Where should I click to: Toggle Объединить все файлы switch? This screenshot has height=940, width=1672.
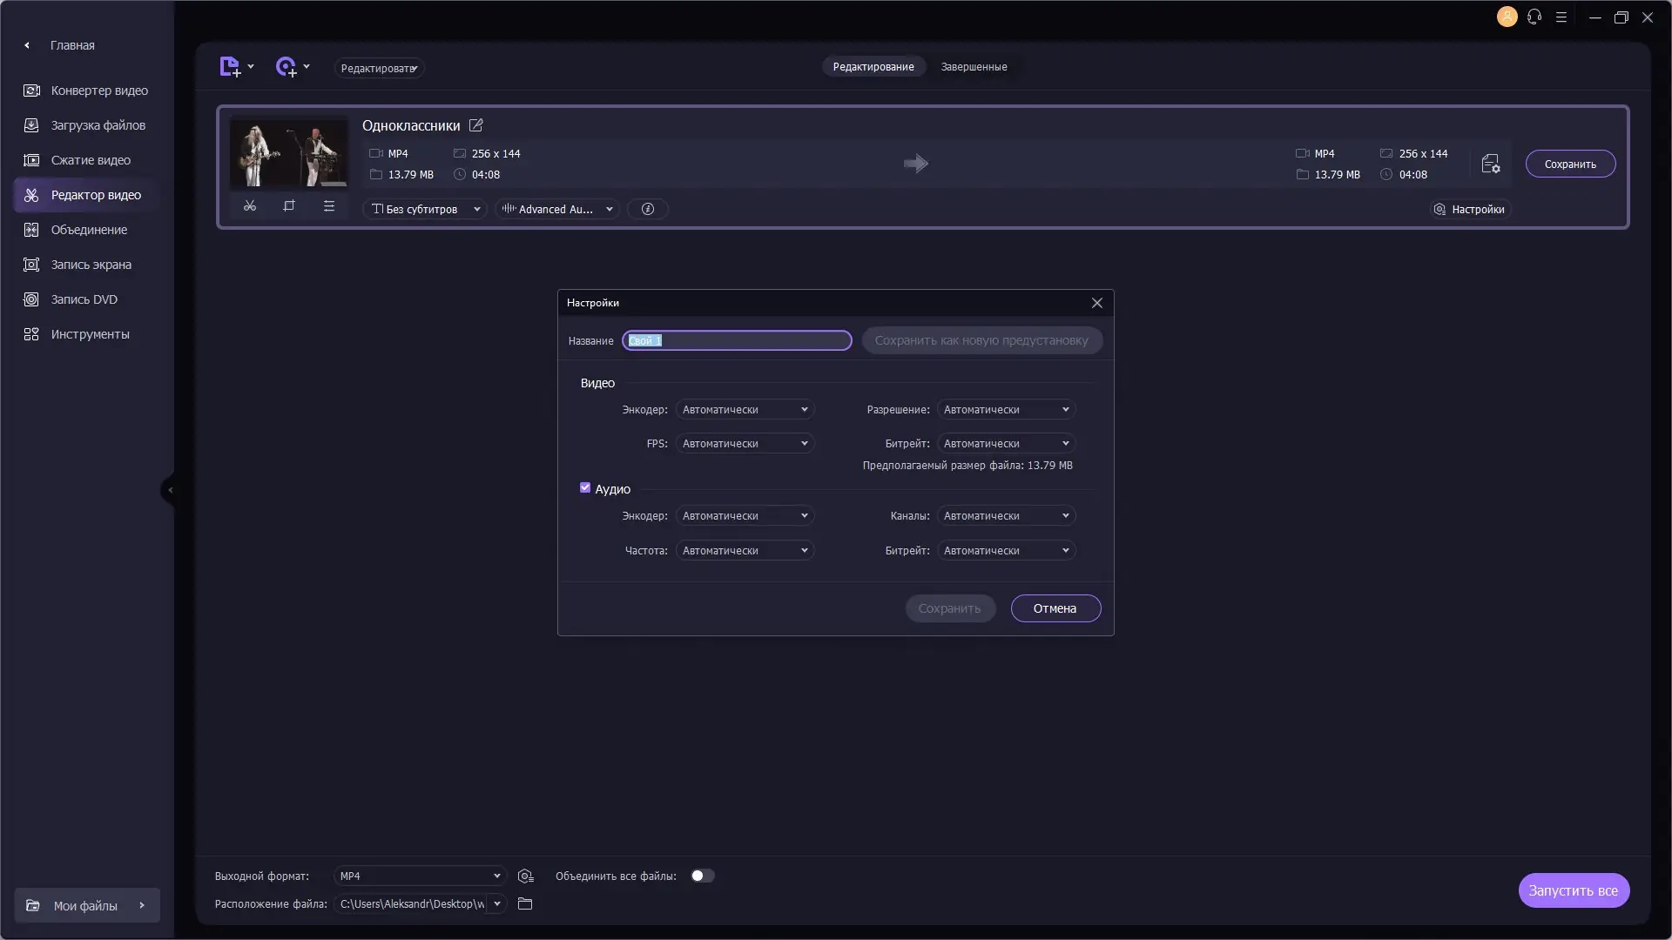pos(702,876)
